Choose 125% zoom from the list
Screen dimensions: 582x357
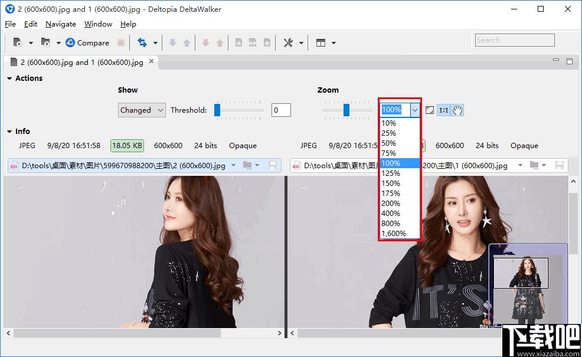400,173
